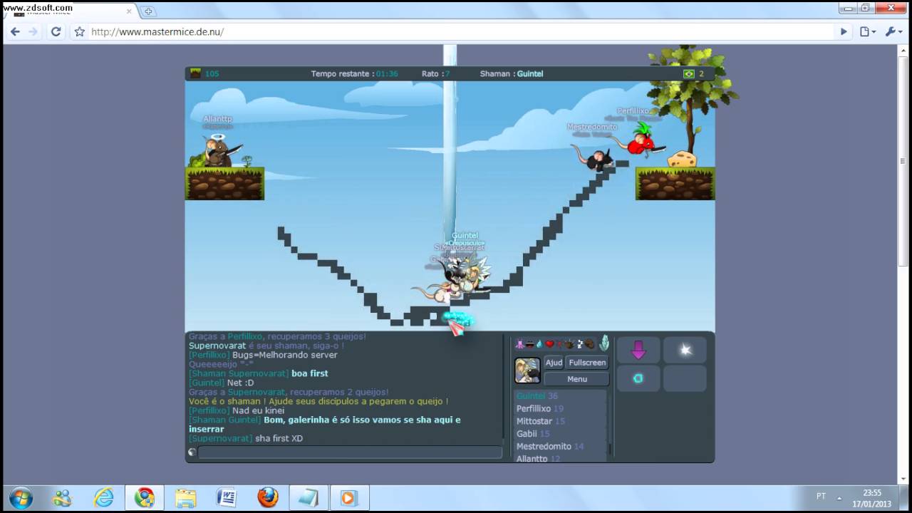Image resolution: width=912 pixels, height=513 pixels.
Task: Open the media player taskbar icon
Action: (349, 497)
